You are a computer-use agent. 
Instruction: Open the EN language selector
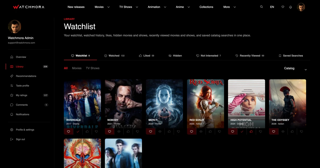(x=272, y=7)
